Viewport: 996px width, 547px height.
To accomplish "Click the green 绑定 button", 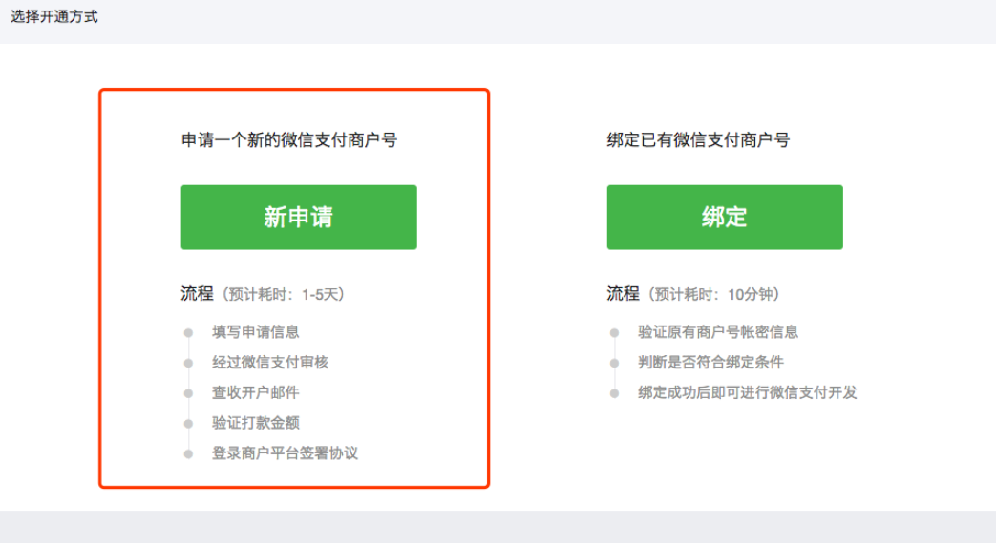I will click(725, 218).
